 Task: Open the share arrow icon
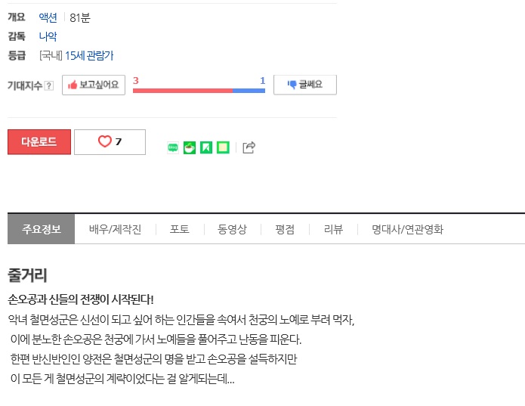(249, 147)
